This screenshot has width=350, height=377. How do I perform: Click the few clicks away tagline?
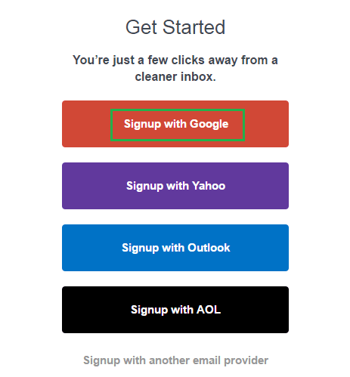pos(175,68)
